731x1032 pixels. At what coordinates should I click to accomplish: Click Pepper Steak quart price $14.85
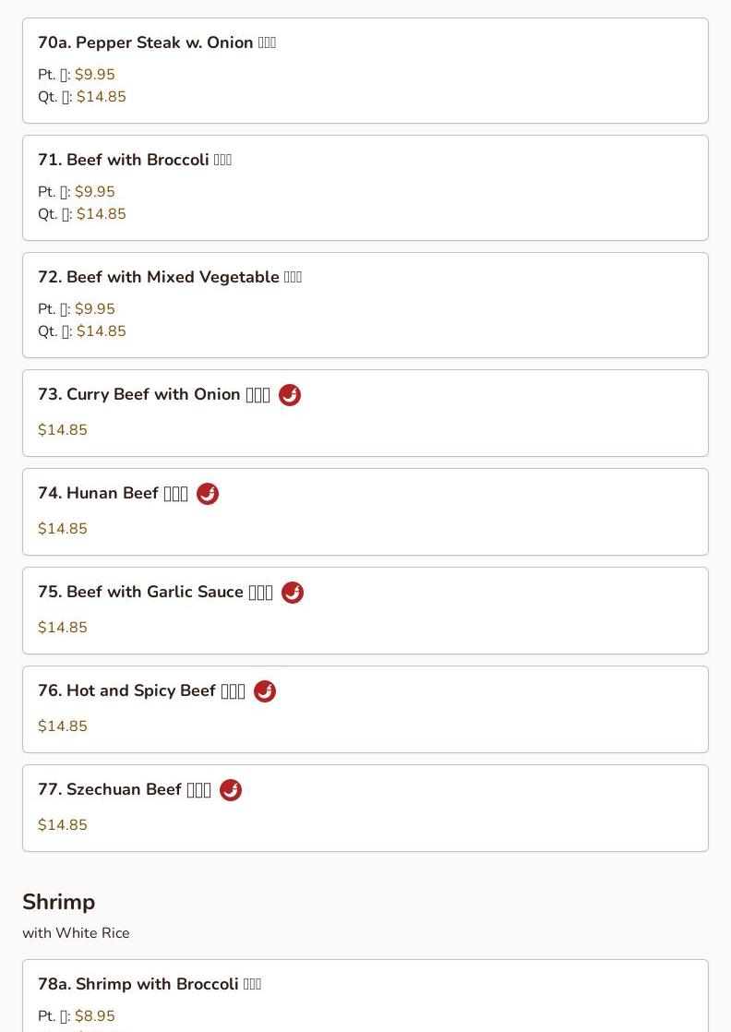click(102, 97)
